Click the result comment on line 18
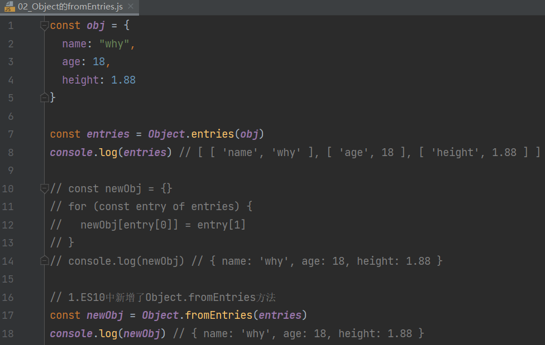The height and width of the screenshot is (345, 545). [x=299, y=333]
